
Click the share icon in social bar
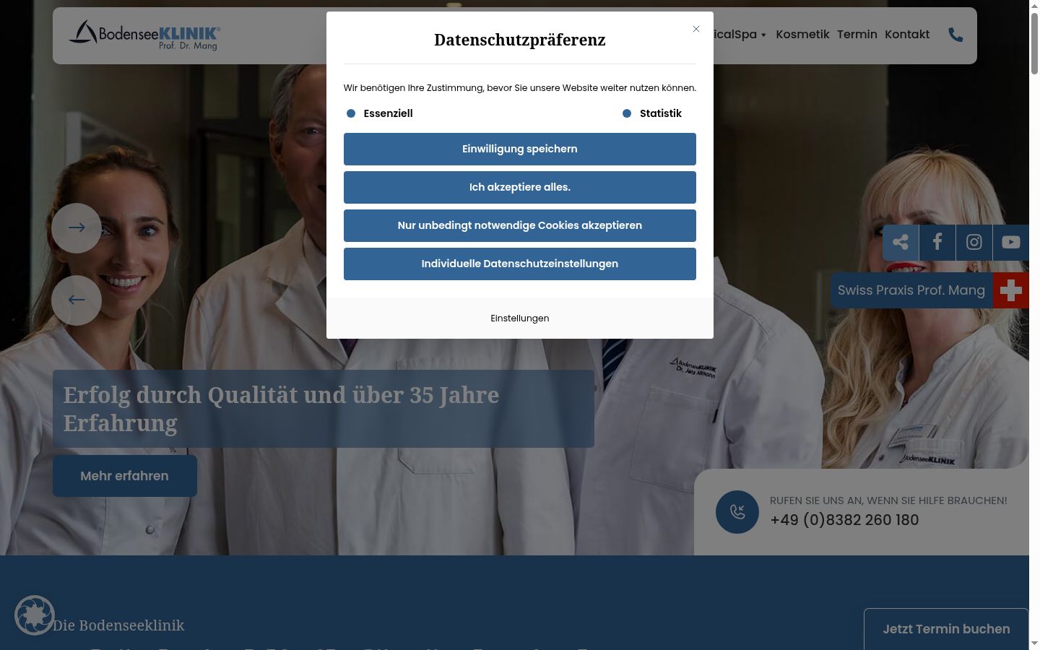[901, 242]
